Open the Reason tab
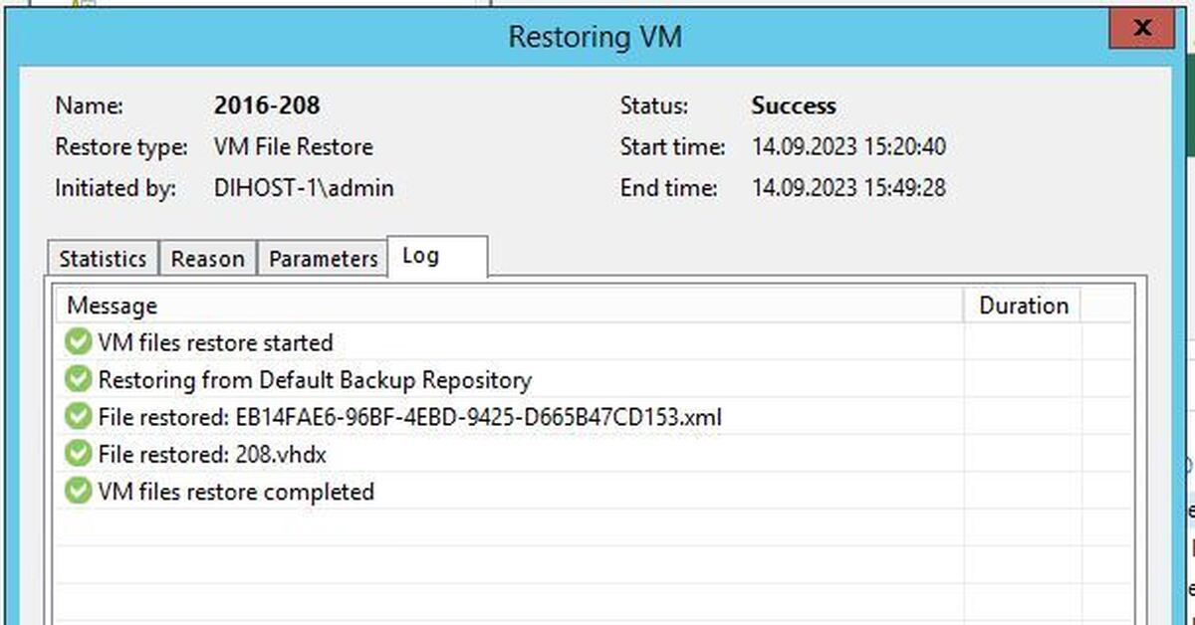 [x=207, y=259]
